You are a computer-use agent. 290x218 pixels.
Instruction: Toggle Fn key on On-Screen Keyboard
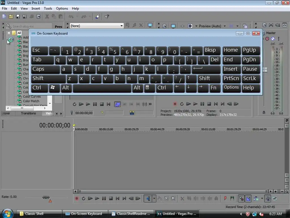pyautogui.click(x=215, y=88)
